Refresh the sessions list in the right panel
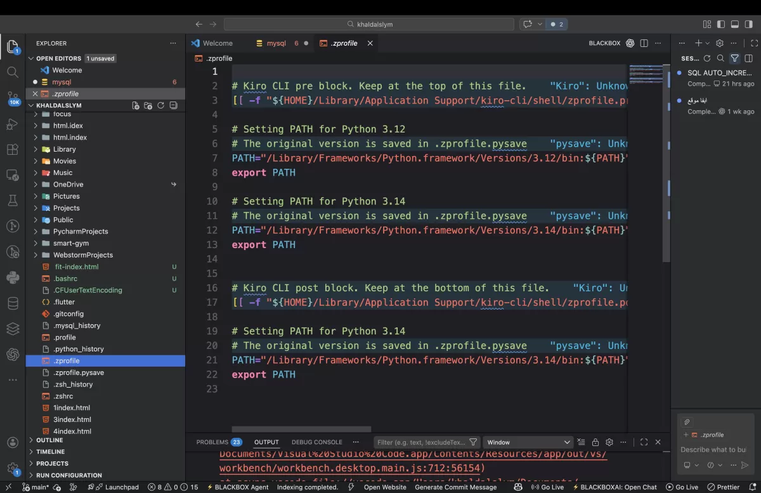Viewport: 761px width, 493px height. point(707,58)
